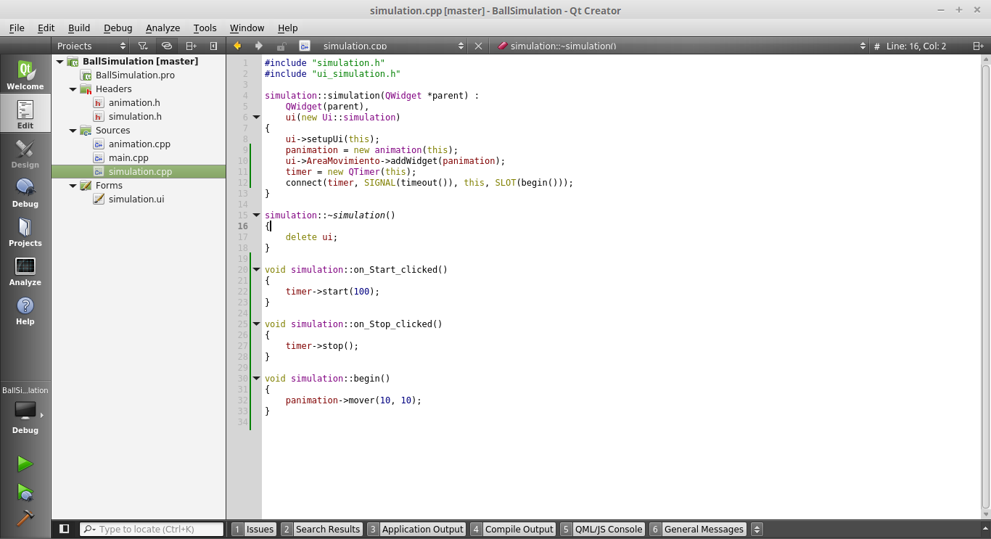Viewport: 991px width, 539px height.
Task: Open the Build menu
Action: pos(79,28)
